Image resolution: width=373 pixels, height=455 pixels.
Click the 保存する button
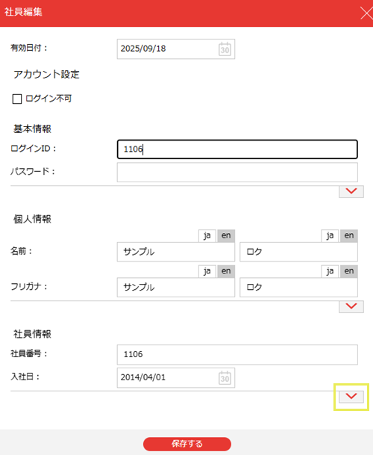187,444
